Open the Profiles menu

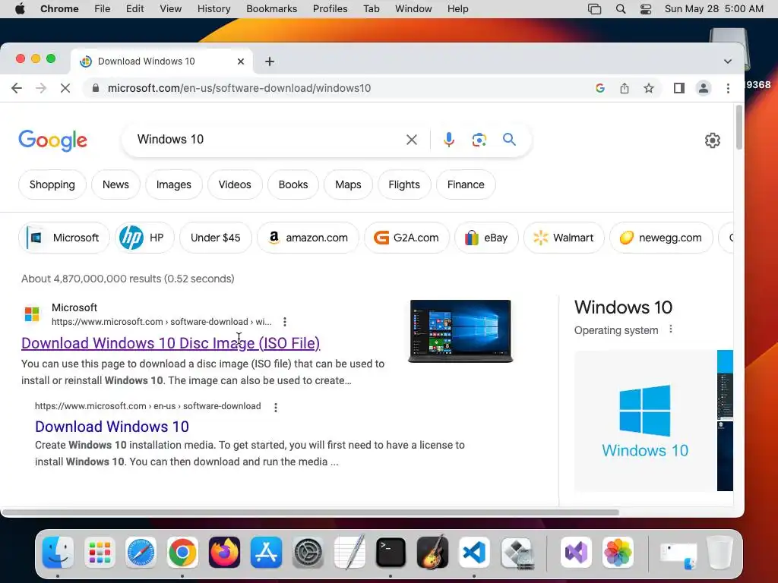[x=330, y=9]
